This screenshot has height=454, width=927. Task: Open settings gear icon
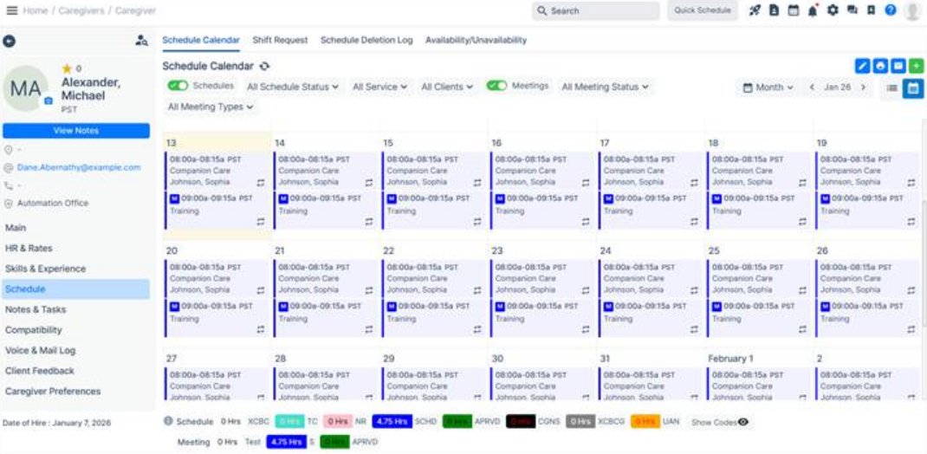point(833,10)
